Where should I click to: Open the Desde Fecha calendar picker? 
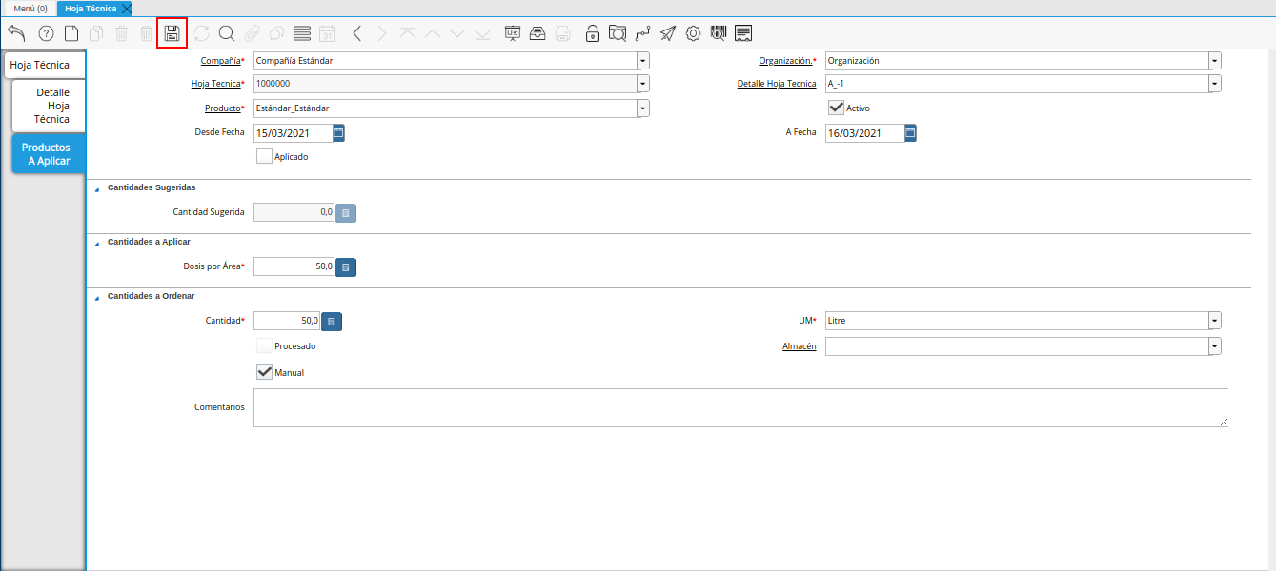[x=338, y=132]
